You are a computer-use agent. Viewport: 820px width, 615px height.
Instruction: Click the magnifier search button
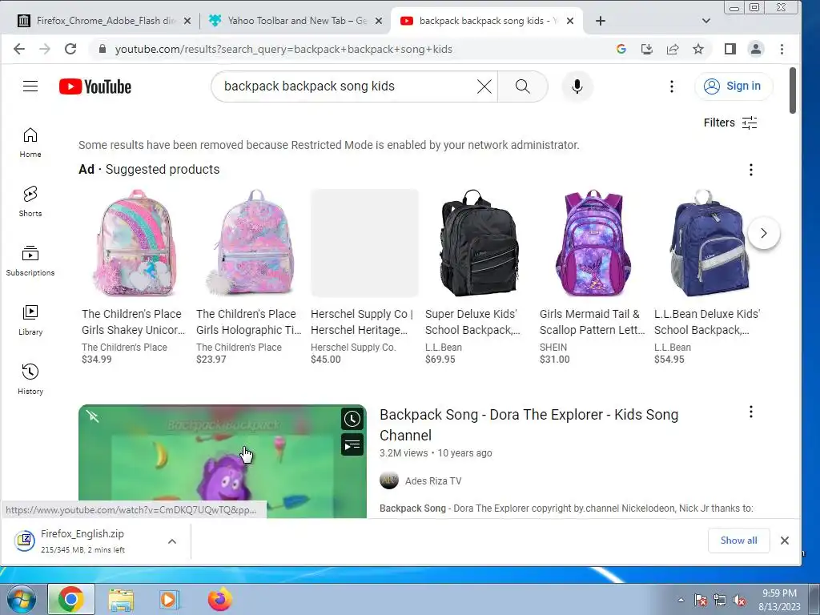coord(522,86)
